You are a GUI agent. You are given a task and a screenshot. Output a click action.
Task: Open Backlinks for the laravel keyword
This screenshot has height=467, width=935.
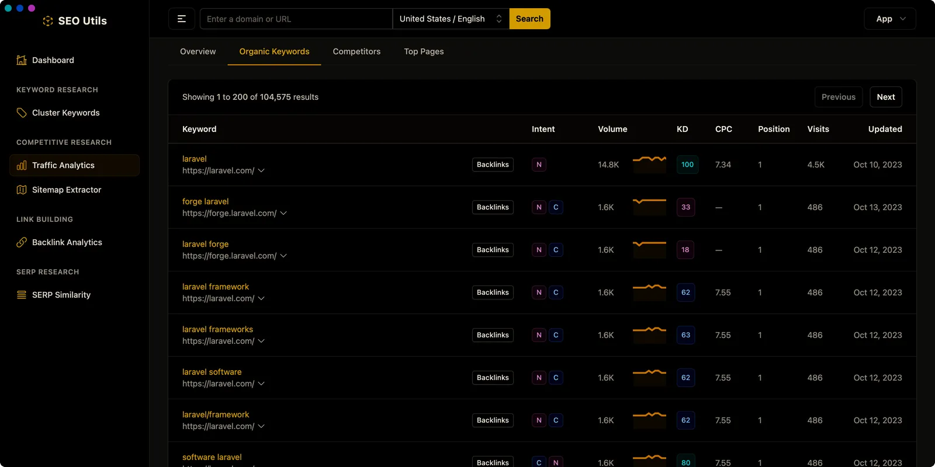tap(493, 165)
